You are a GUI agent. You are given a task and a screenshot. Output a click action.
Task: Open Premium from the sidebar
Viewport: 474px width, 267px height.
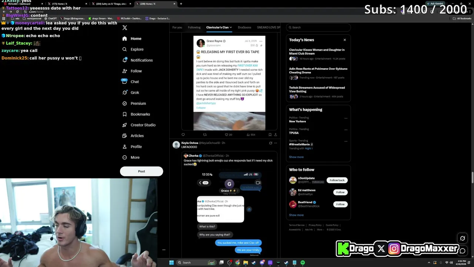pyautogui.click(x=134, y=103)
